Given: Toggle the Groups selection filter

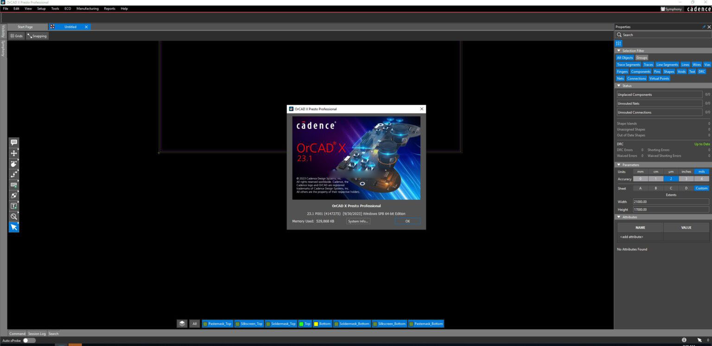Looking at the screenshot, I should point(642,58).
